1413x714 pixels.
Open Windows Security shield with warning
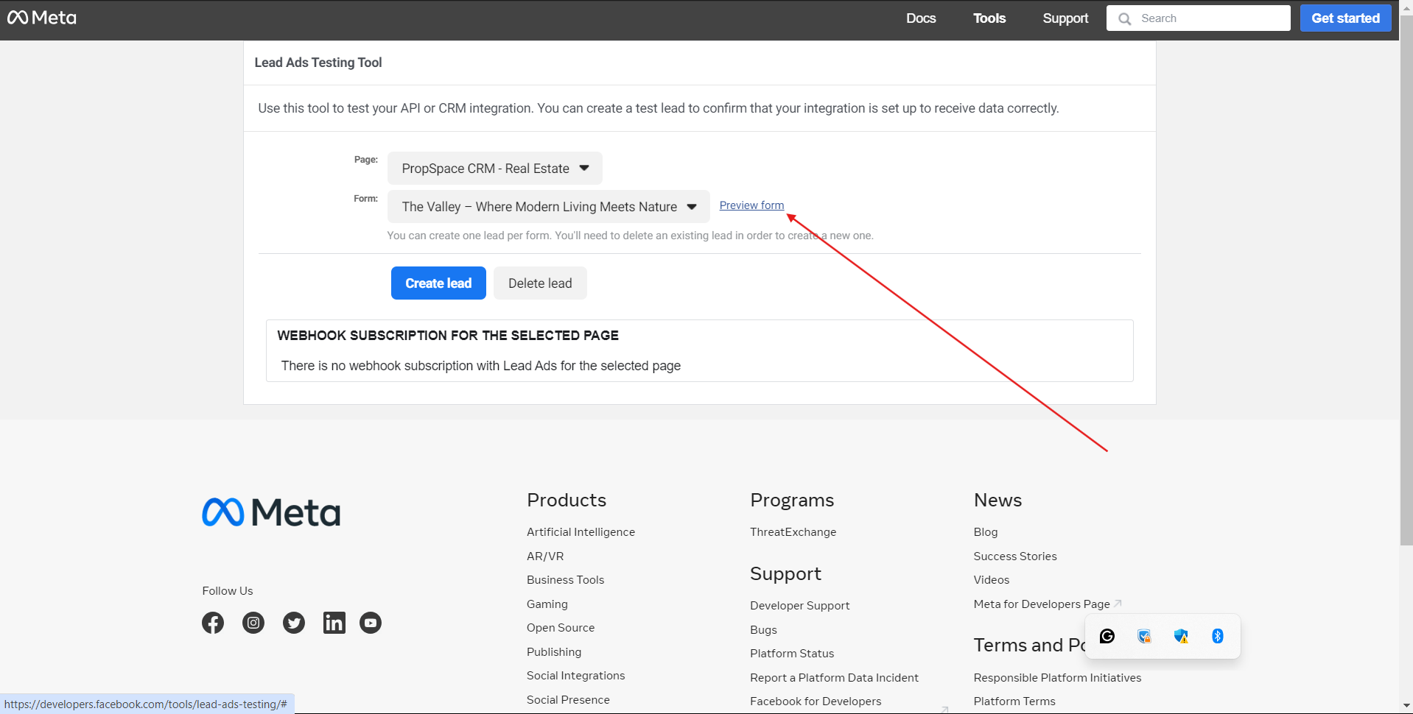(x=1181, y=636)
